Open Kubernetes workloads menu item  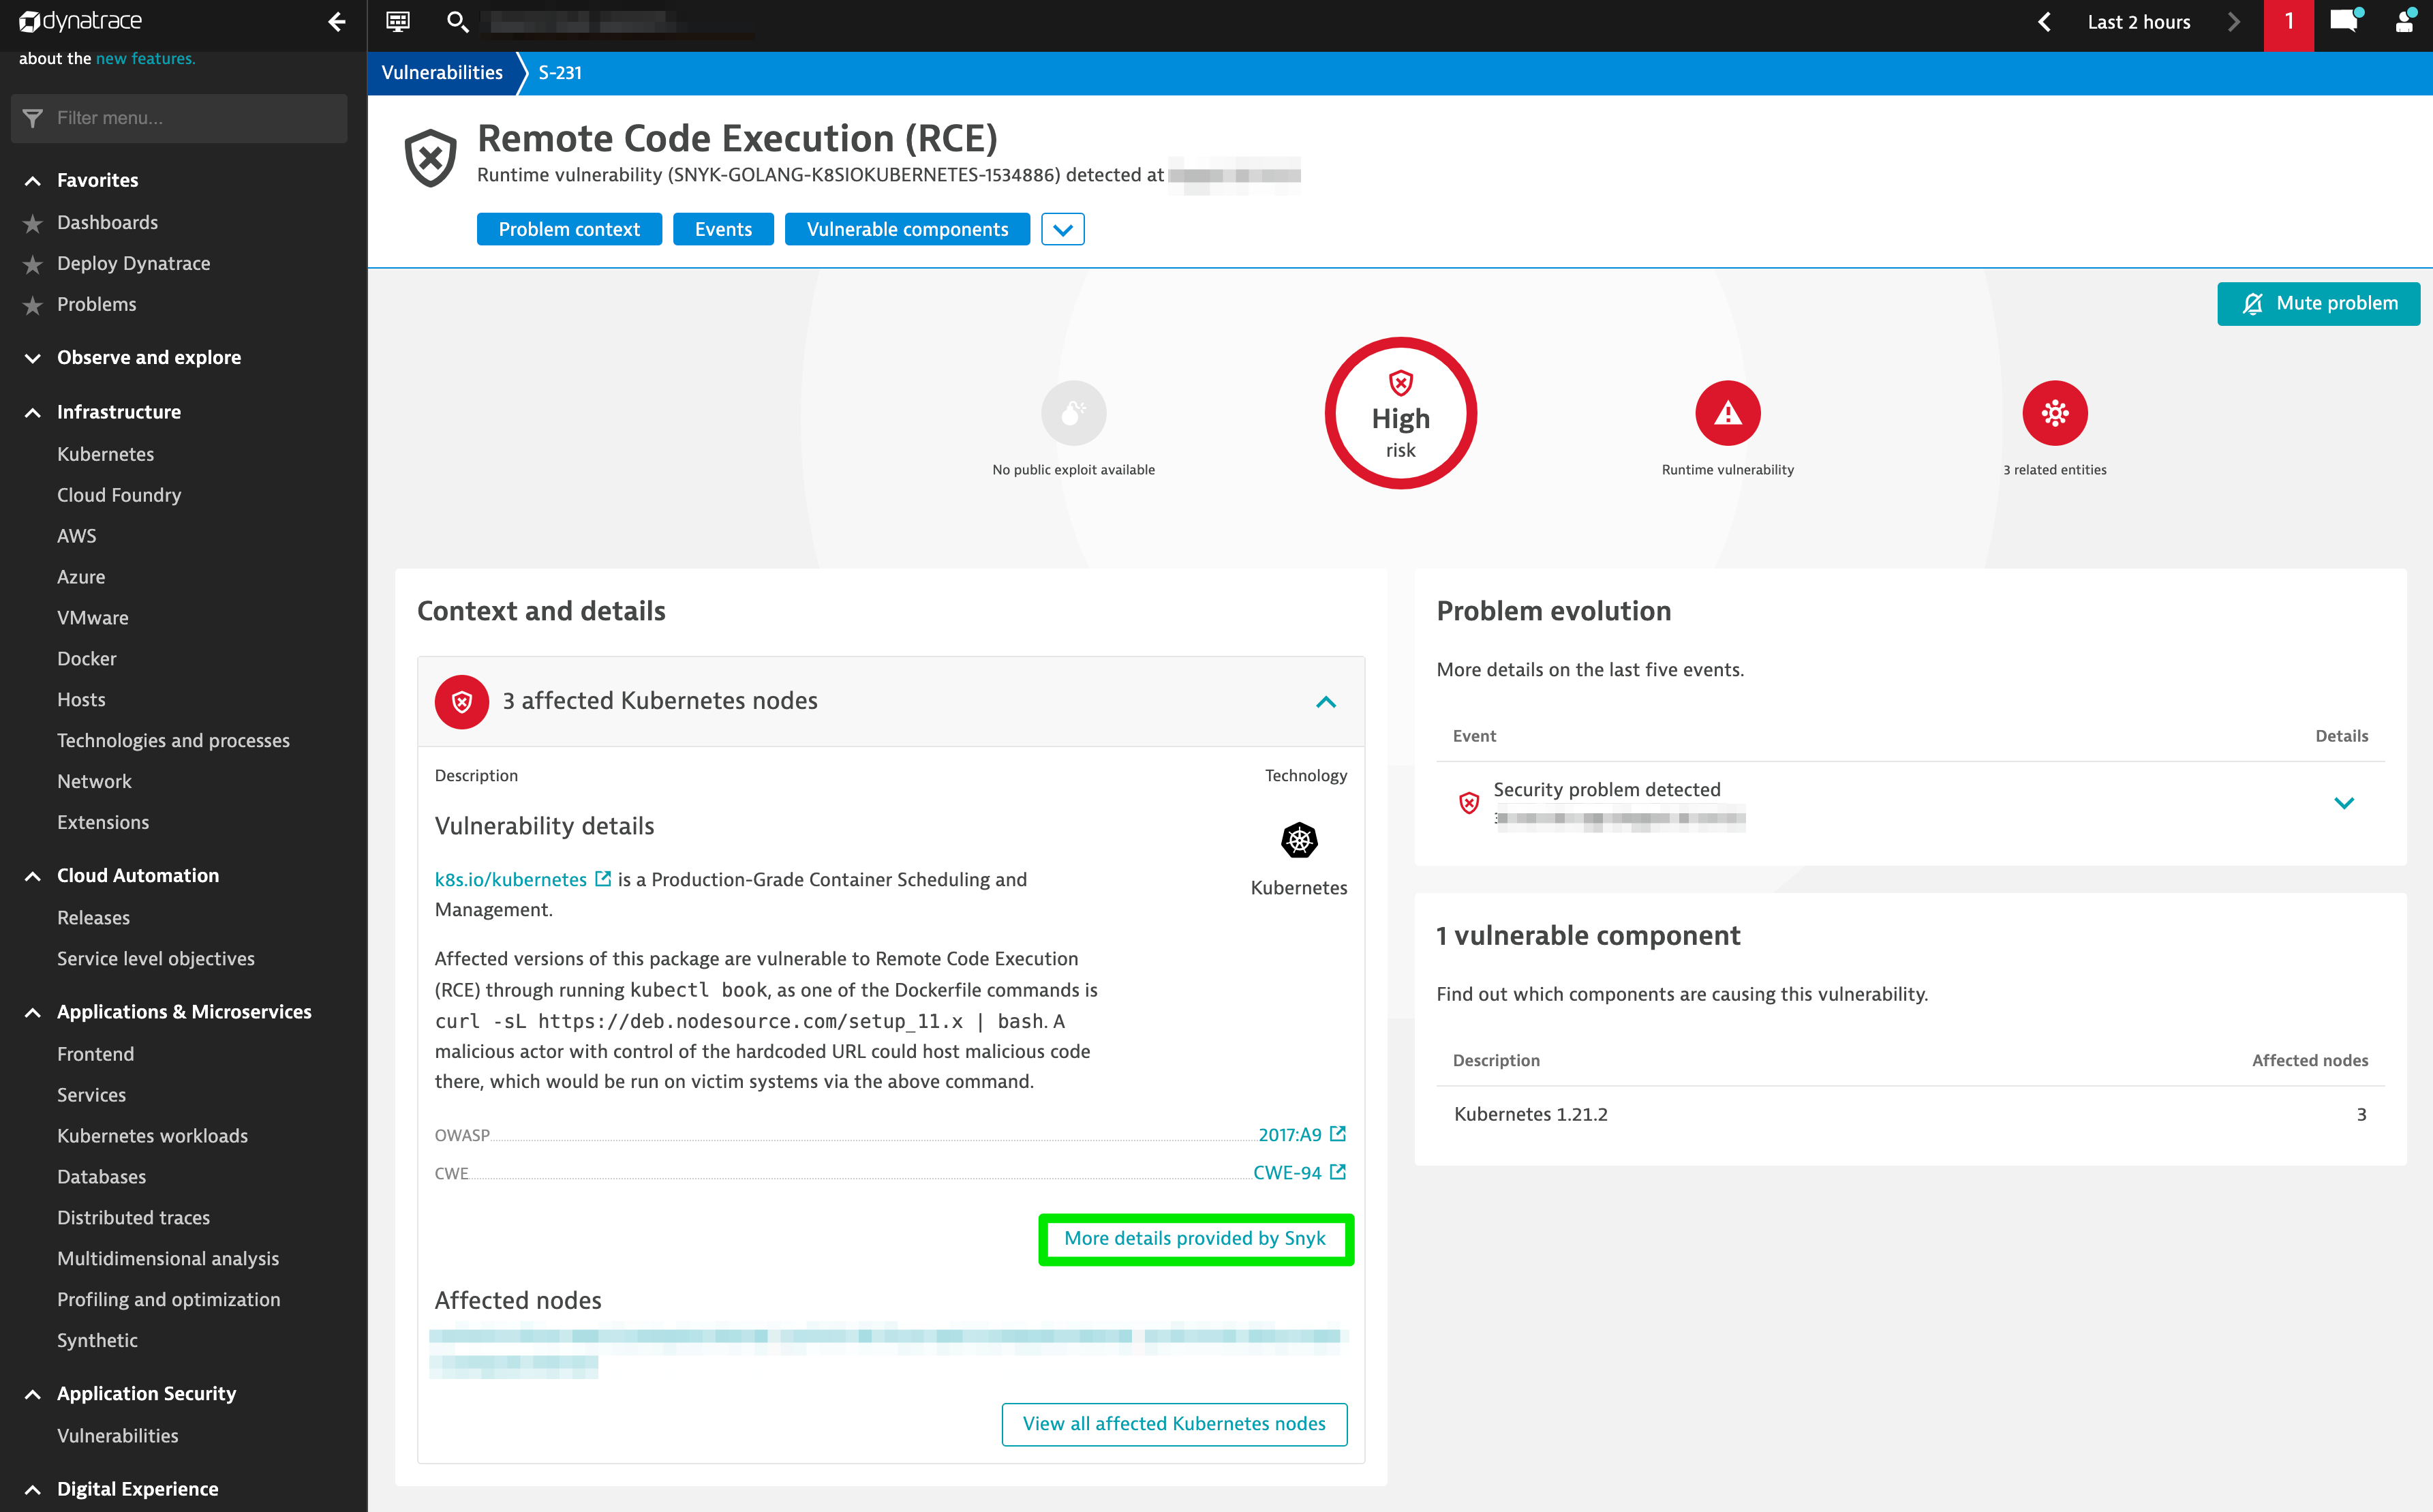pos(152,1136)
